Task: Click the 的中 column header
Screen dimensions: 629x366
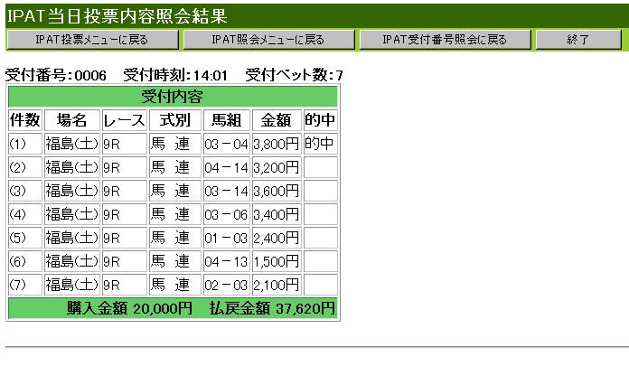Action: [320, 120]
